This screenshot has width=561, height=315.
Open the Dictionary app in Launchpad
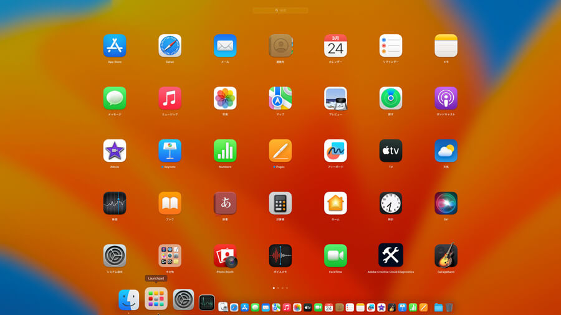tap(225, 203)
